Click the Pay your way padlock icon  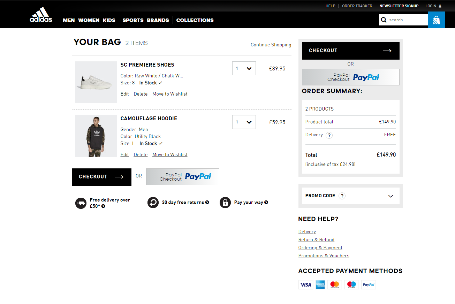[225, 203]
